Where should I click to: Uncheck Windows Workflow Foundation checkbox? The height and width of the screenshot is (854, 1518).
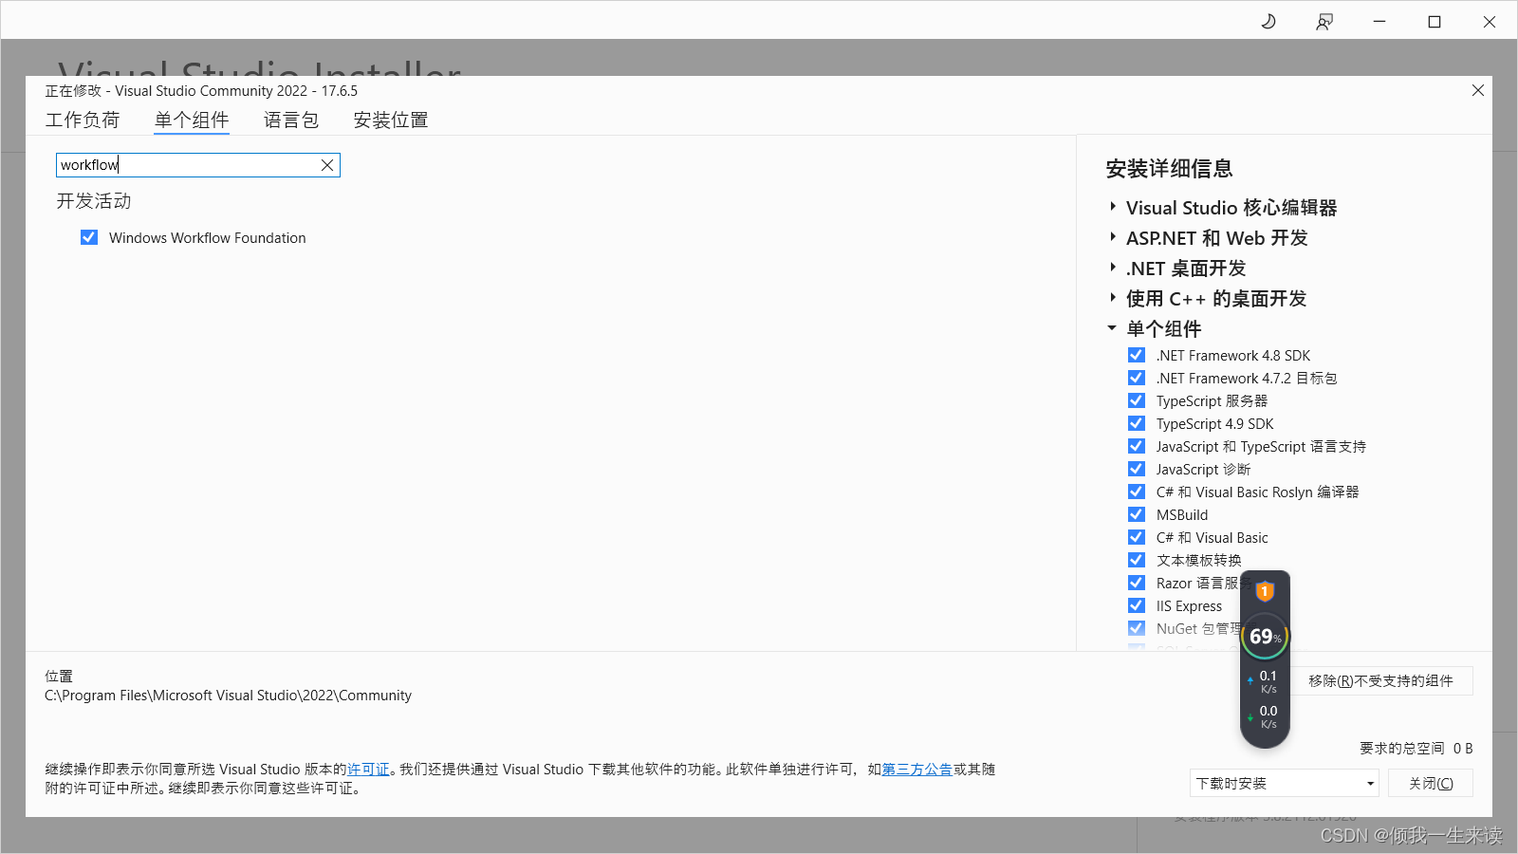[x=89, y=237]
